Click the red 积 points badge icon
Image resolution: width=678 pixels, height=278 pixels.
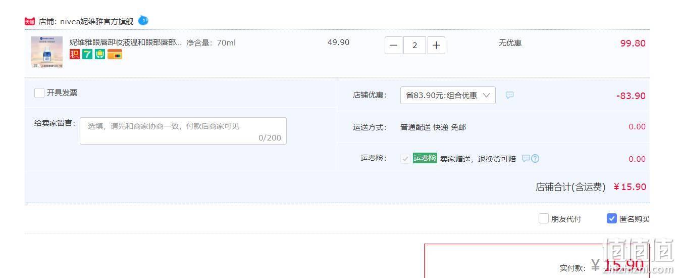click(75, 54)
